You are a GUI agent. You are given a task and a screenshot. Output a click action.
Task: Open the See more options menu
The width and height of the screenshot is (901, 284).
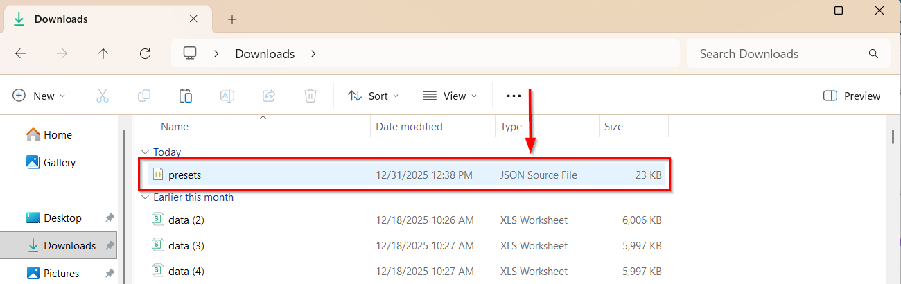coord(514,96)
